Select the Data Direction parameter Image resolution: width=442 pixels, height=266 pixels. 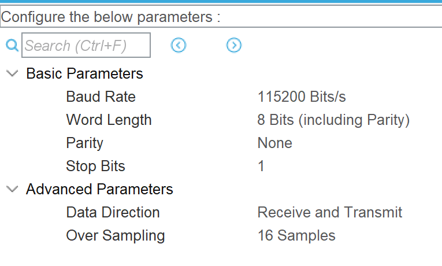click(x=113, y=212)
